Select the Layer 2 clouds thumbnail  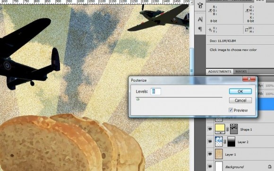pyautogui.click(x=219, y=142)
